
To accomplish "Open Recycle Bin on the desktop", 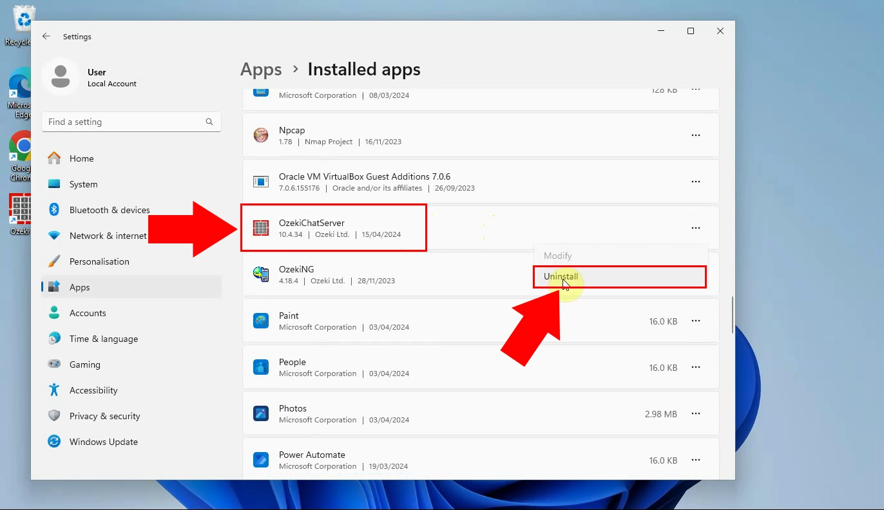I will pyautogui.click(x=21, y=26).
